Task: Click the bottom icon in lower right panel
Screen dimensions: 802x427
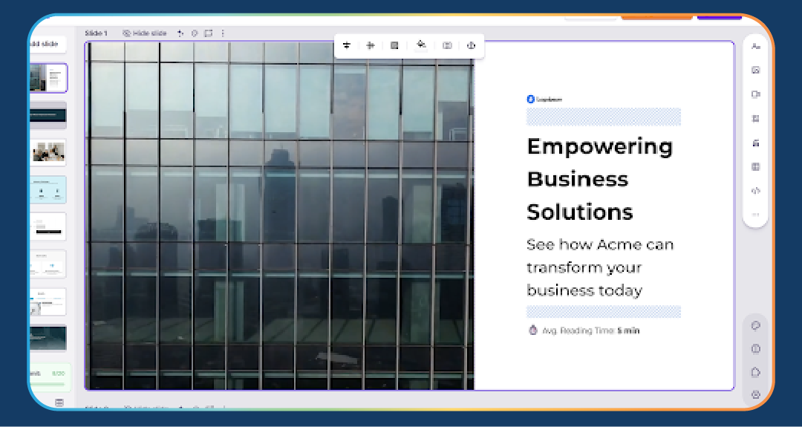Action: pos(755,394)
